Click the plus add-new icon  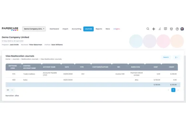click(154, 29)
